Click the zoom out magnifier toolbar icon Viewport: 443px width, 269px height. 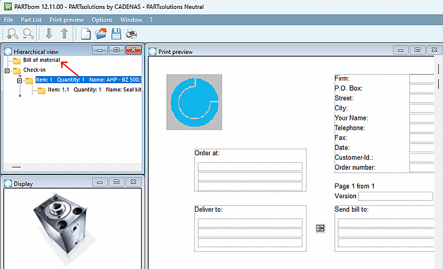point(28,34)
